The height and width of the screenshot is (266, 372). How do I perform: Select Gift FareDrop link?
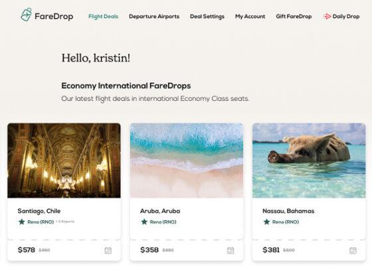294,17
